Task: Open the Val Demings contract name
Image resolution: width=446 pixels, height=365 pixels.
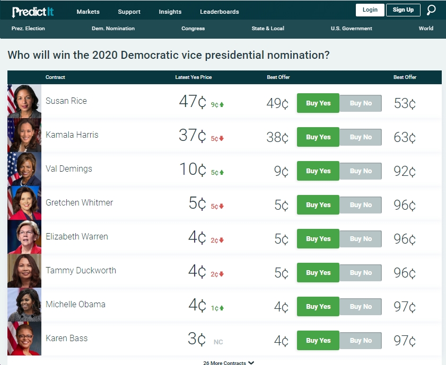Action: point(69,168)
